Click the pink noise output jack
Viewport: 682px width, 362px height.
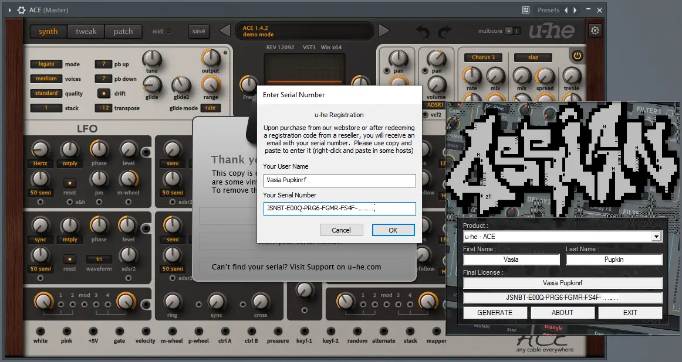(66, 331)
